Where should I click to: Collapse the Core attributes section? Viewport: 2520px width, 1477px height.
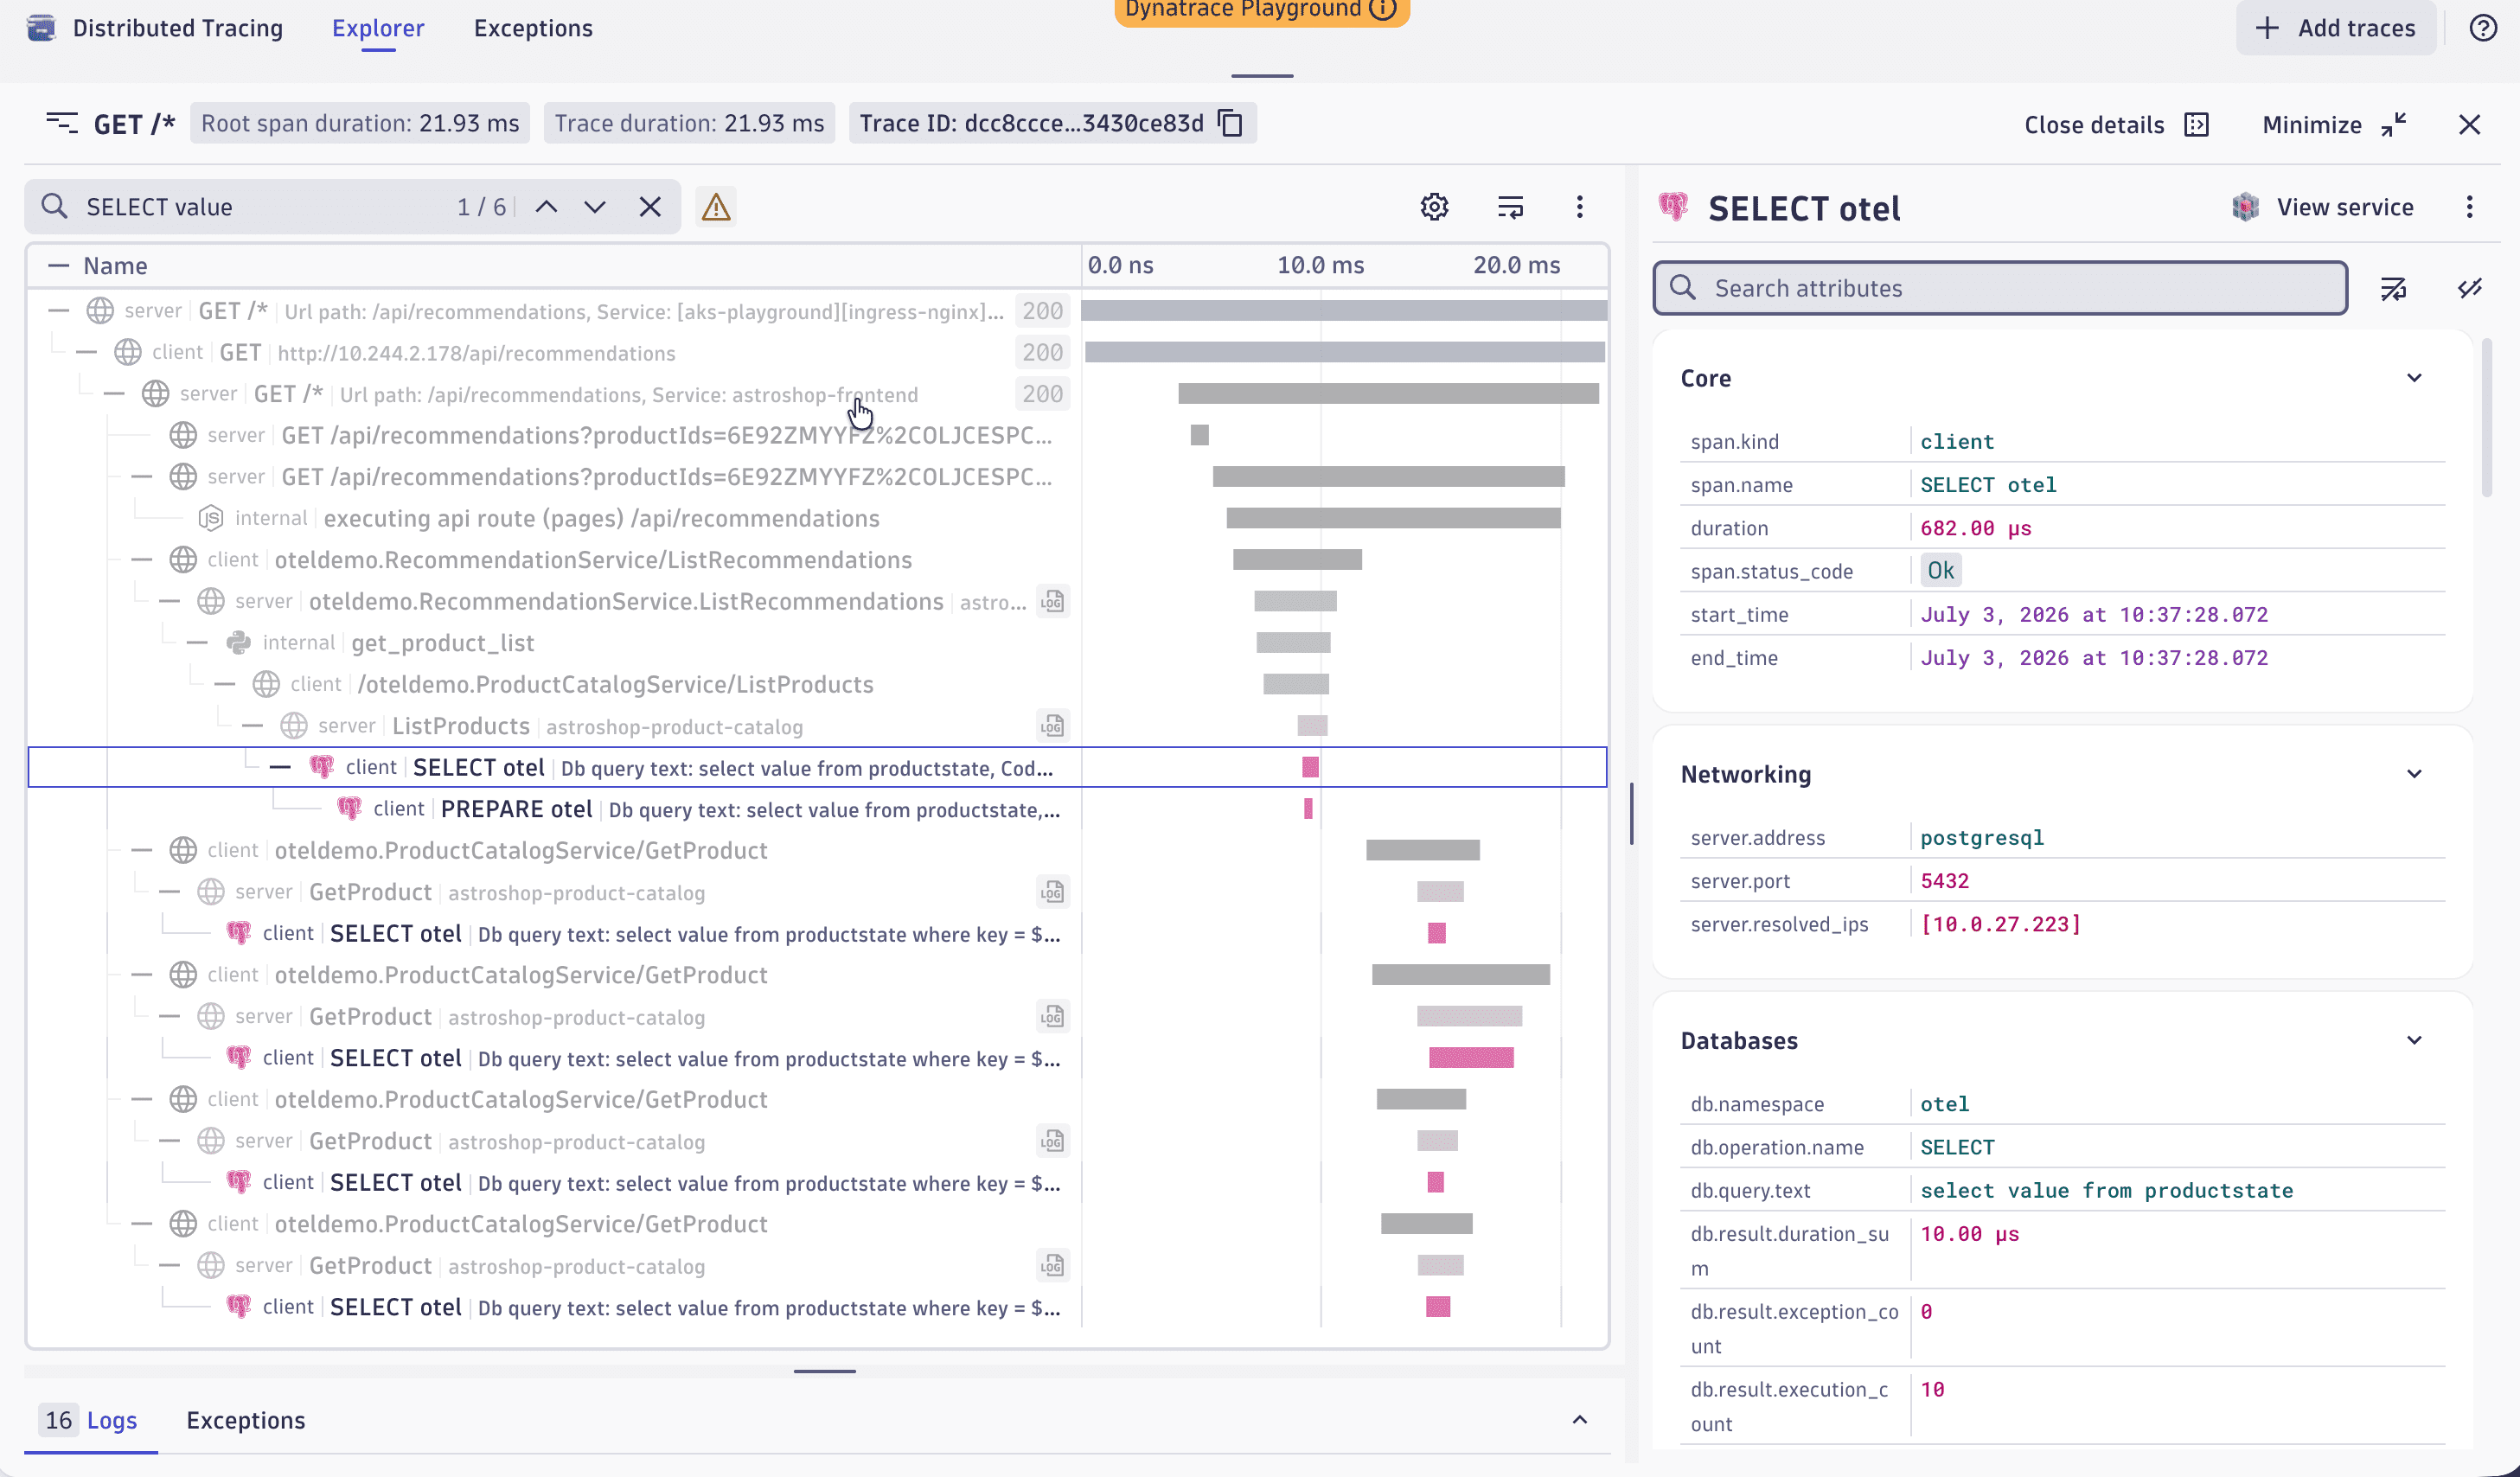click(2414, 378)
